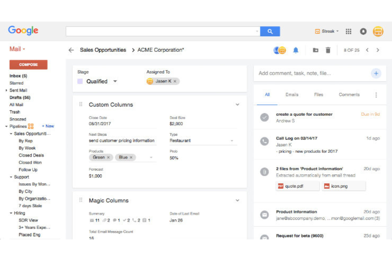Image resolution: width=392 pixels, height=261 pixels.
Task: Open the Type Restaurant dropdown
Action: click(232, 140)
